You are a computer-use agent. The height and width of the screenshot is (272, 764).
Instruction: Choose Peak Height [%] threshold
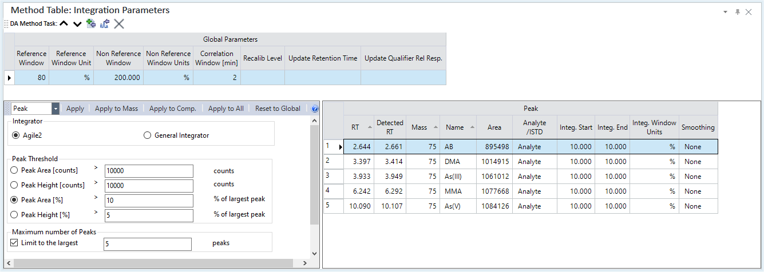point(14,215)
